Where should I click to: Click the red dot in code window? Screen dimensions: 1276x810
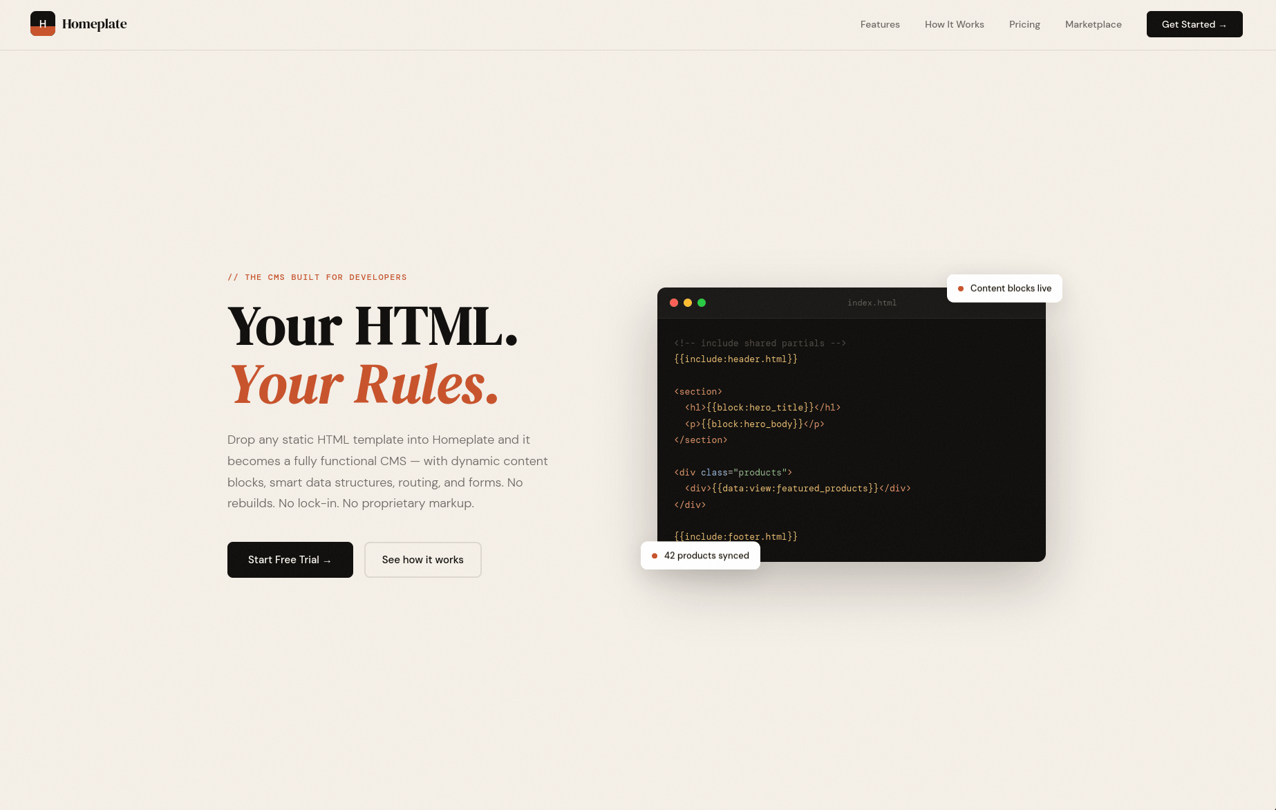pos(674,303)
